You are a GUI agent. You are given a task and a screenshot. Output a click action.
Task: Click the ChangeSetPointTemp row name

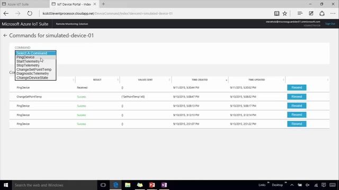click(29, 97)
